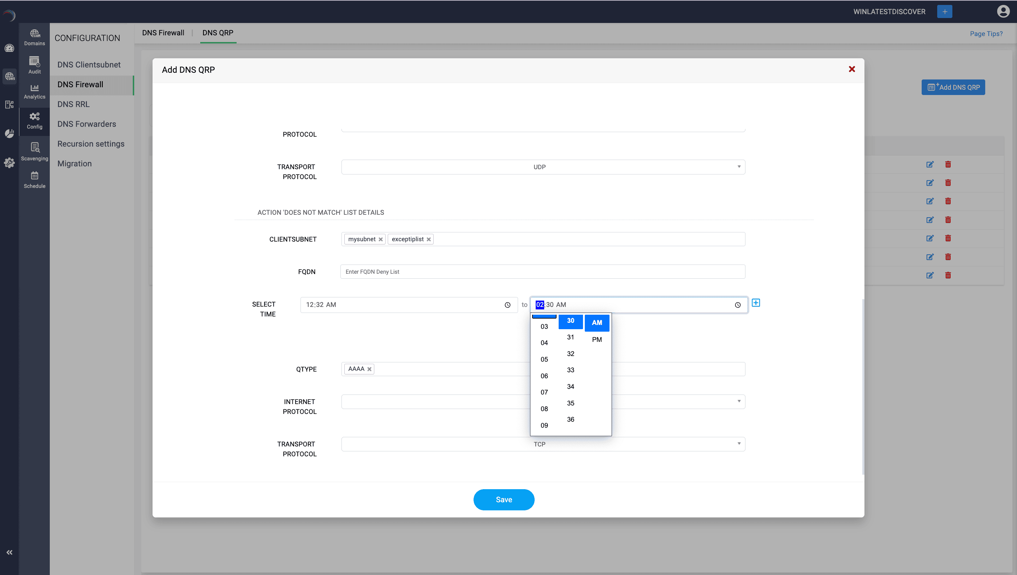Select PM in time picker
Screen dimensions: 1017x575
coord(596,339)
